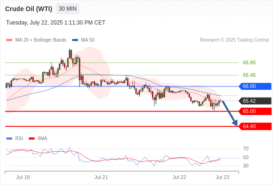Select the Jul 21 date axis marker

tap(101, 177)
